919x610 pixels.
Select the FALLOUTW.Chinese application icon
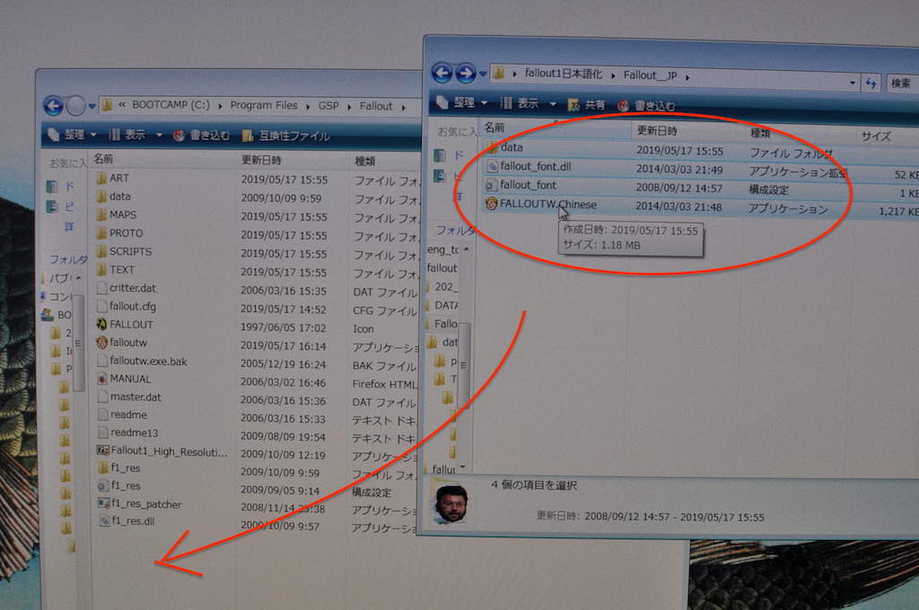point(491,204)
